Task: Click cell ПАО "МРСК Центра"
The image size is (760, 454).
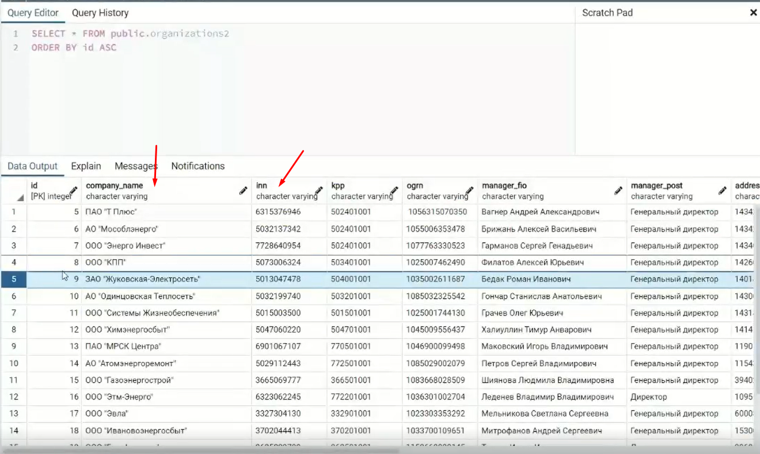Action: (x=166, y=347)
